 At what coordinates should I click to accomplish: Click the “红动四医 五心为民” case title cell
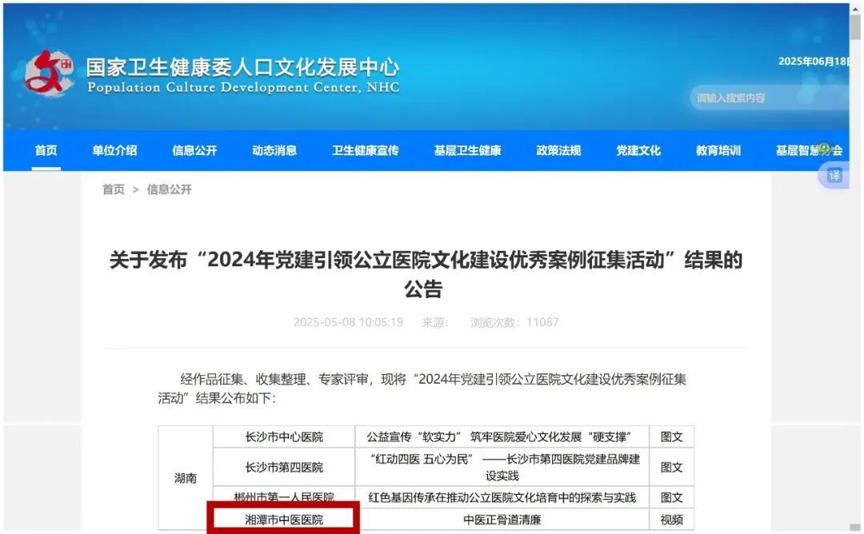(x=502, y=467)
